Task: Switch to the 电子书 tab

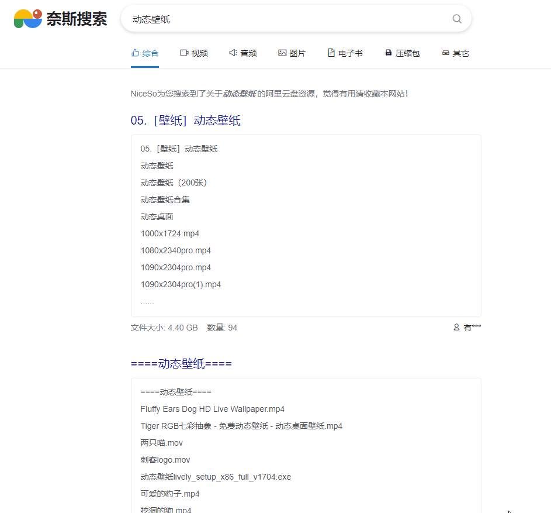Action: pyautogui.click(x=345, y=53)
